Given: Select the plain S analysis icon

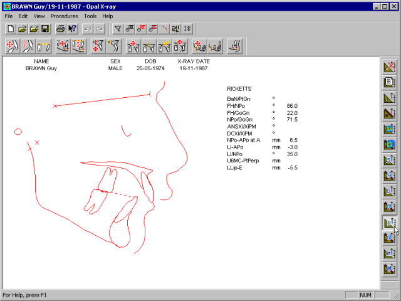Looking at the screenshot, I should pos(389,161).
